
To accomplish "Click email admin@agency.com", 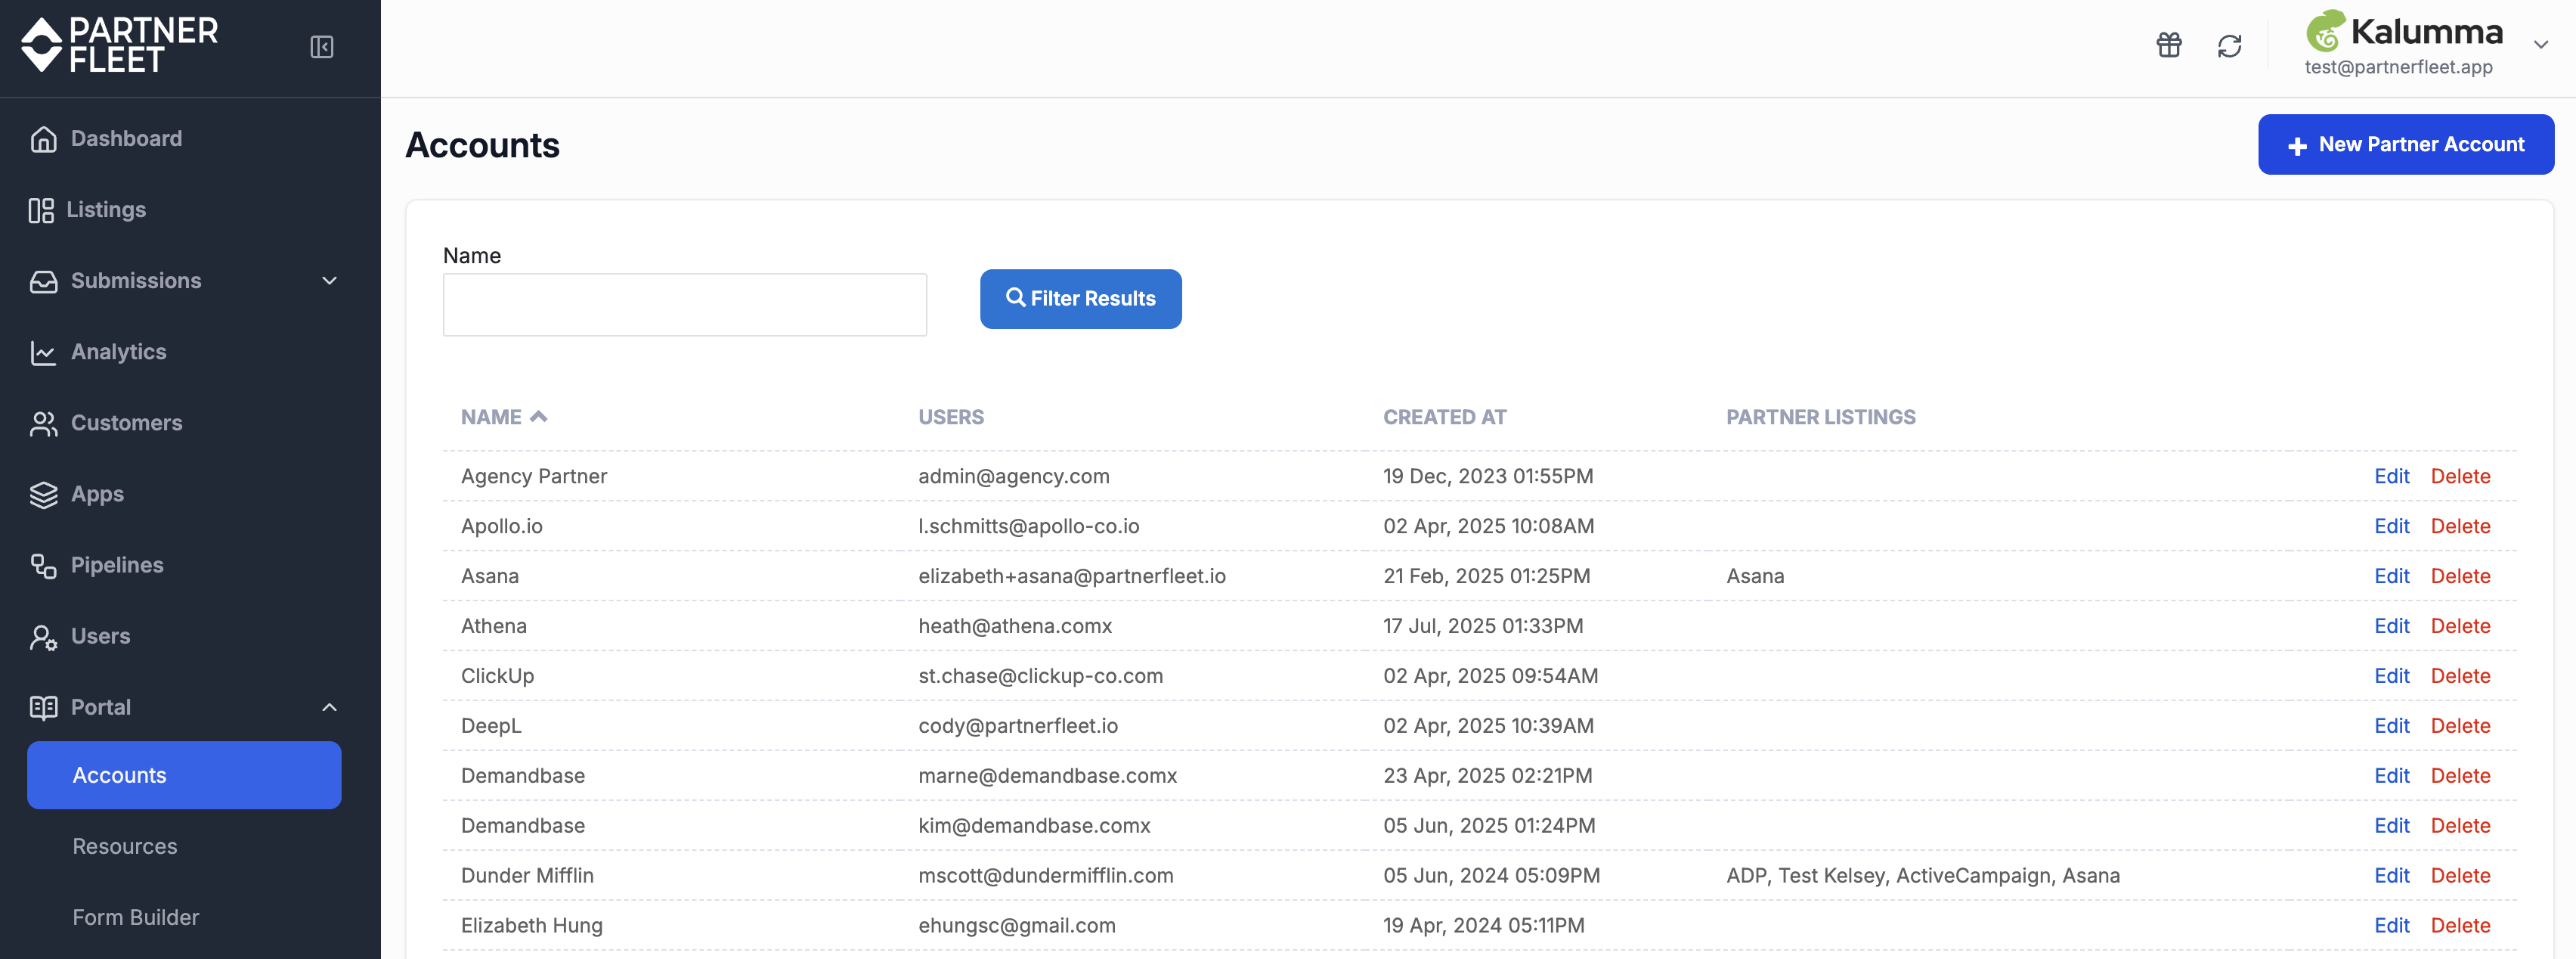I will [1013, 476].
